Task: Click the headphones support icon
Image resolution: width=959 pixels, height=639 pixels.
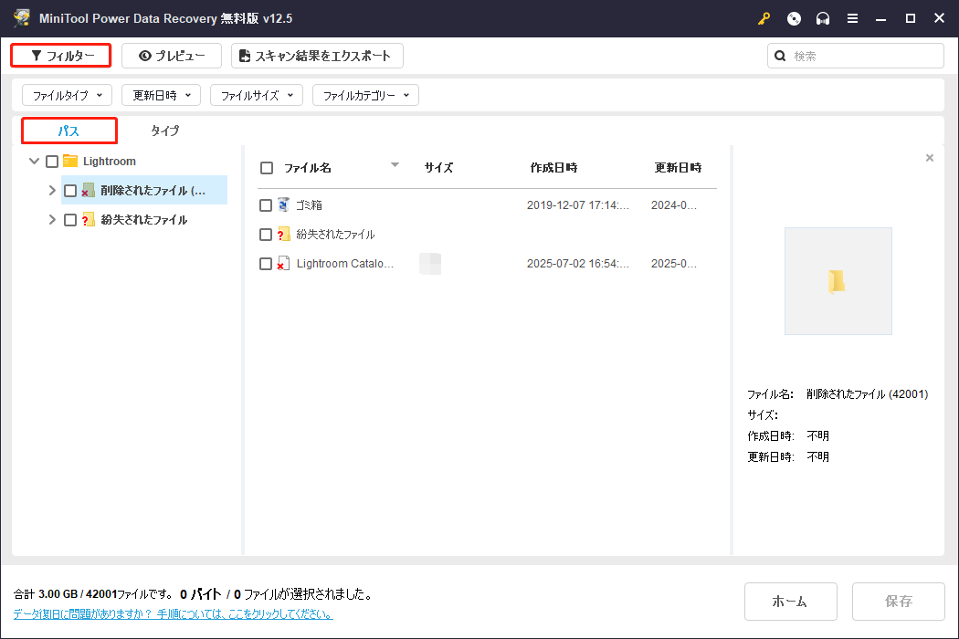Action: pos(823,19)
